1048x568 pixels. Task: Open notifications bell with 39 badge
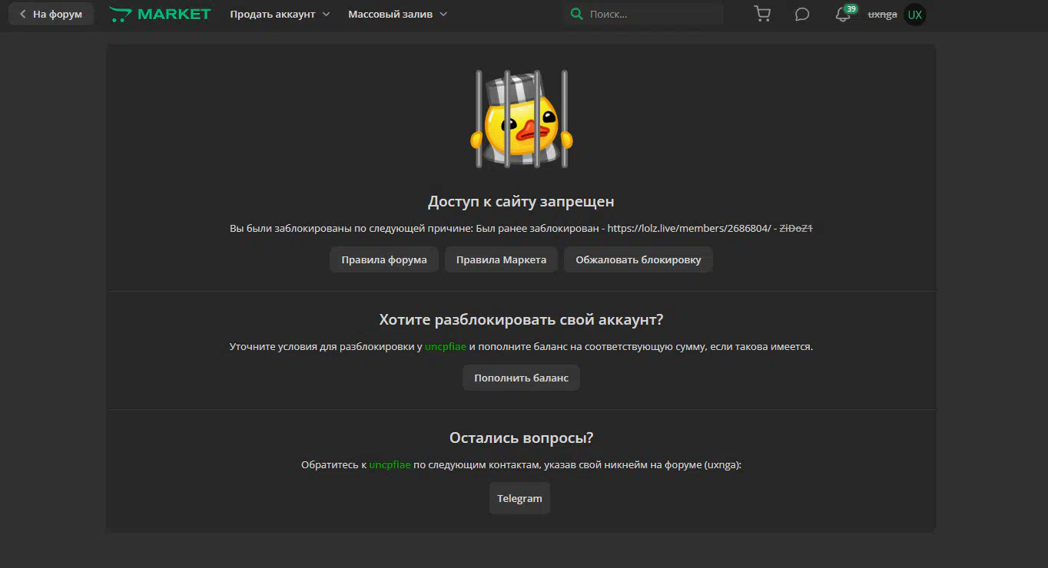(844, 14)
